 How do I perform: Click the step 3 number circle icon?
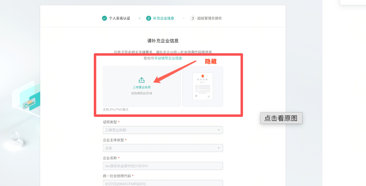(x=193, y=18)
